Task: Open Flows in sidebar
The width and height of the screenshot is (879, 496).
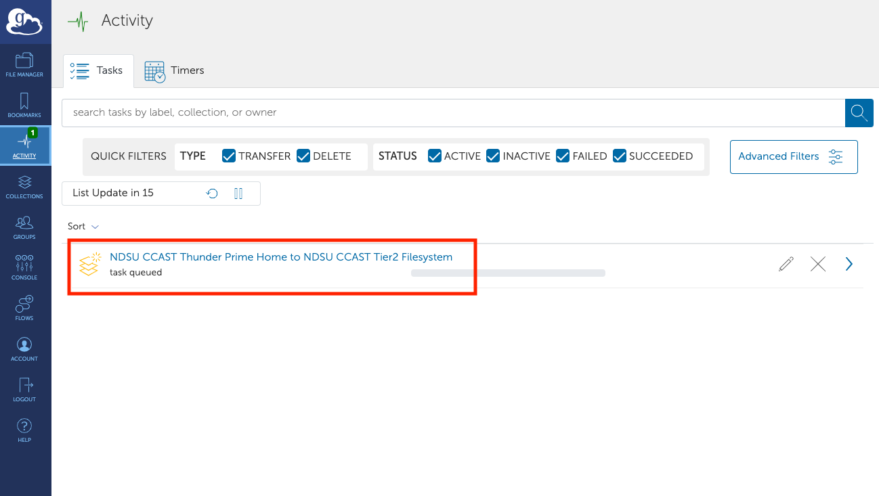Action: pos(24,308)
